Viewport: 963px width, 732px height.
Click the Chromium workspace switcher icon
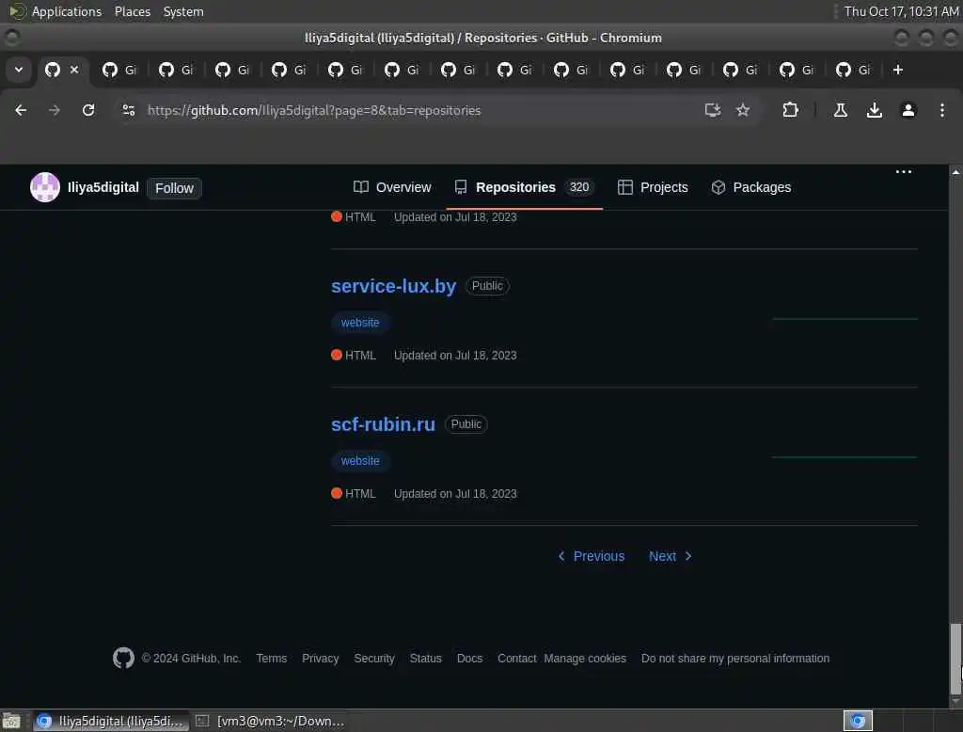[x=858, y=721]
